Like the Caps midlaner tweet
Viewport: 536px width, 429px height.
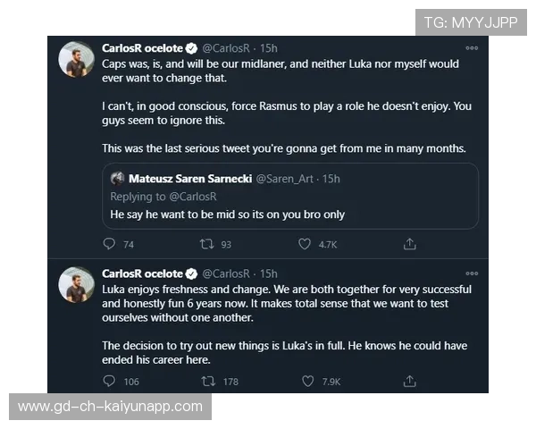305,243
